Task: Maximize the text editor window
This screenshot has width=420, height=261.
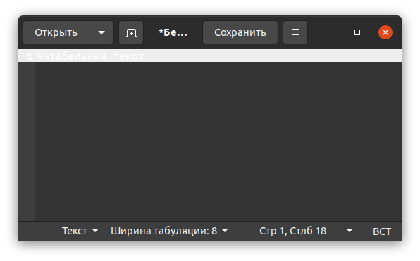Action: [x=357, y=32]
